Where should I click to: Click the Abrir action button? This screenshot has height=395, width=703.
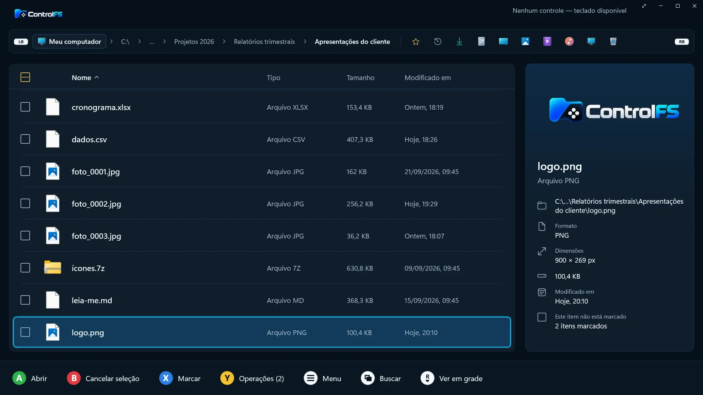tap(30, 378)
